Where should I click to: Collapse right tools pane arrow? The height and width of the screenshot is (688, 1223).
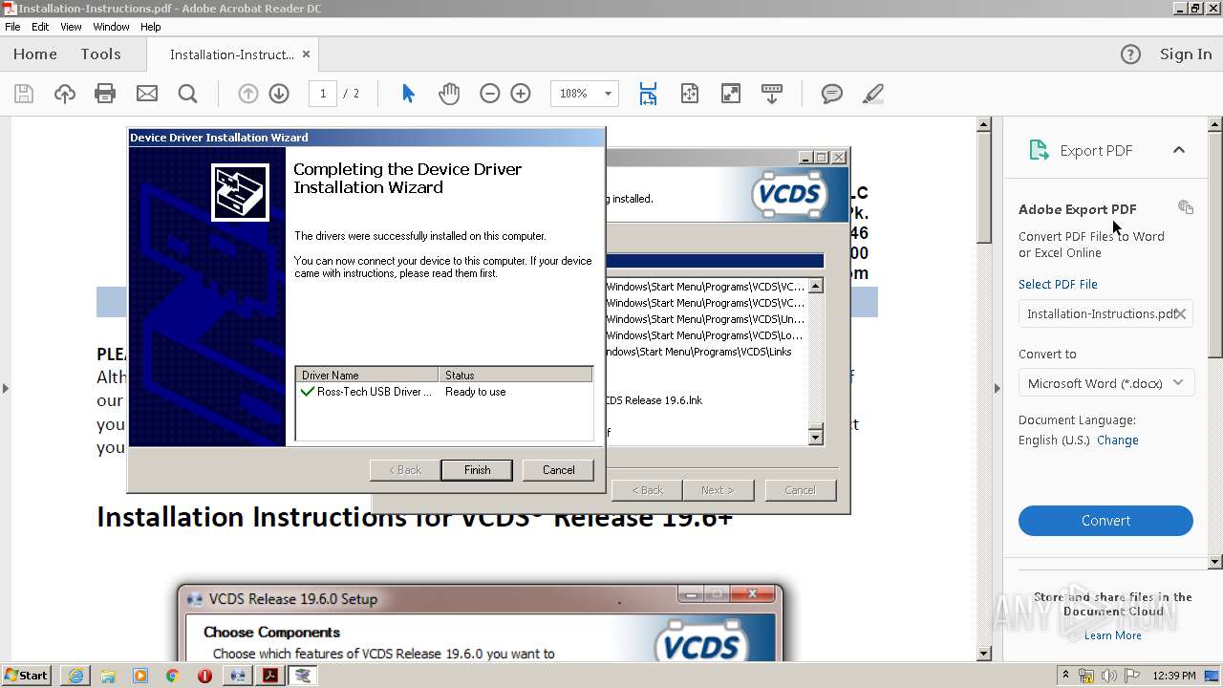point(998,388)
